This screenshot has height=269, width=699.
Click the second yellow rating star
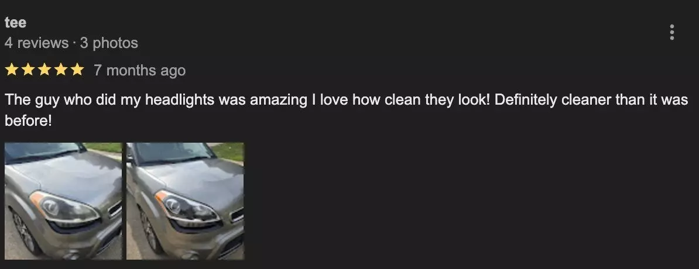click(x=28, y=70)
